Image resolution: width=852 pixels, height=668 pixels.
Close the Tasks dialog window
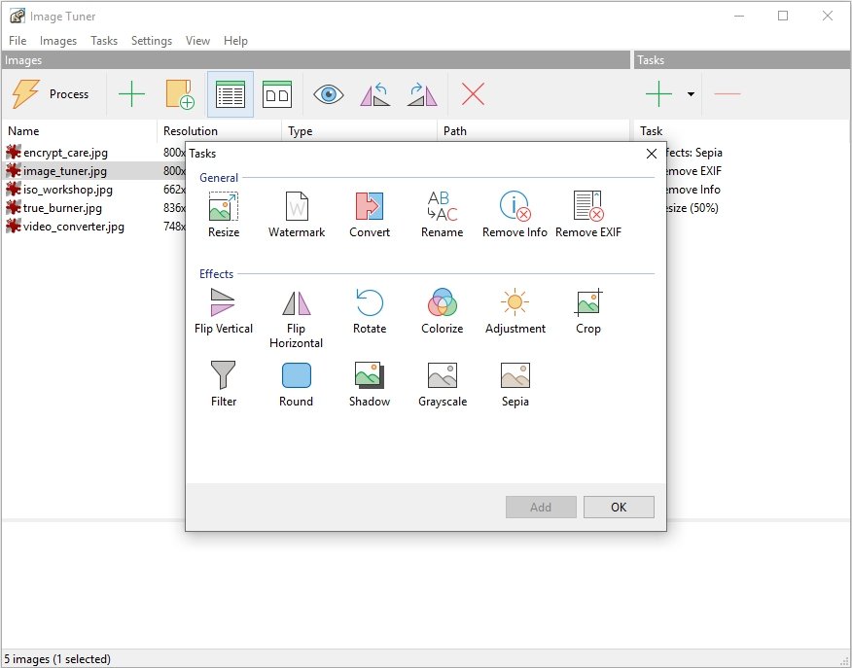click(x=651, y=154)
